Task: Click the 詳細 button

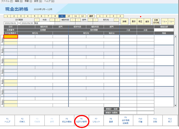Action: coord(124,21)
